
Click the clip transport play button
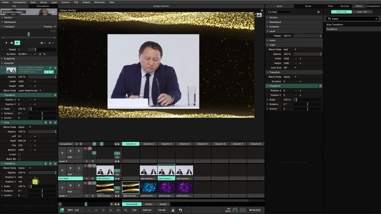(x=17, y=43)
